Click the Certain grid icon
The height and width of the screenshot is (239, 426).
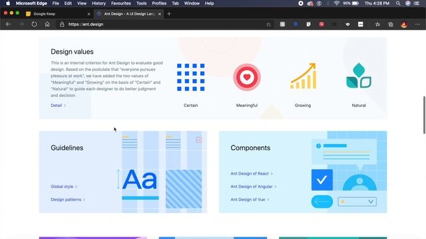191,77
